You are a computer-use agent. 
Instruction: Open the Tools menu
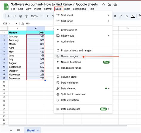pyautogui.click(x=67, y=9)
